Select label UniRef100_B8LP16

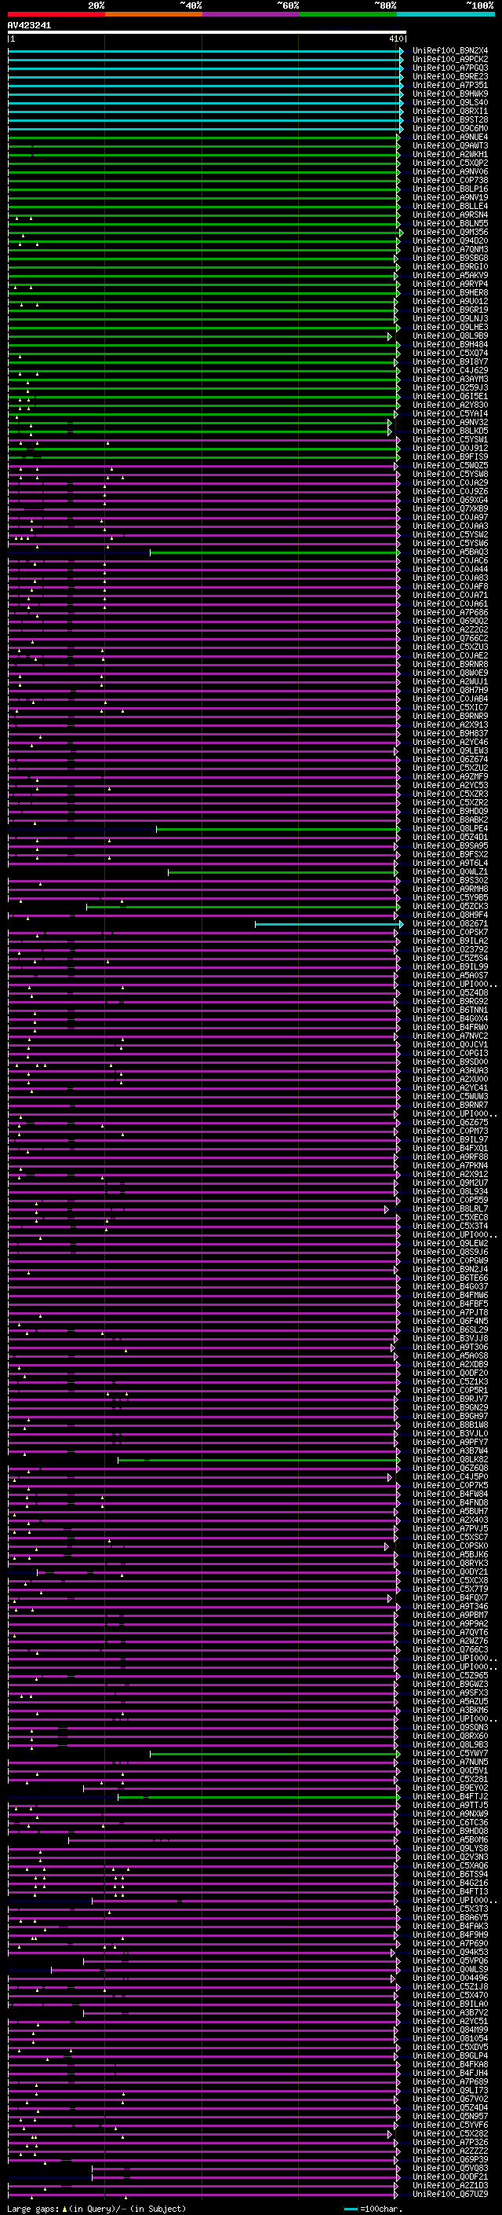[x=450, y=189]
